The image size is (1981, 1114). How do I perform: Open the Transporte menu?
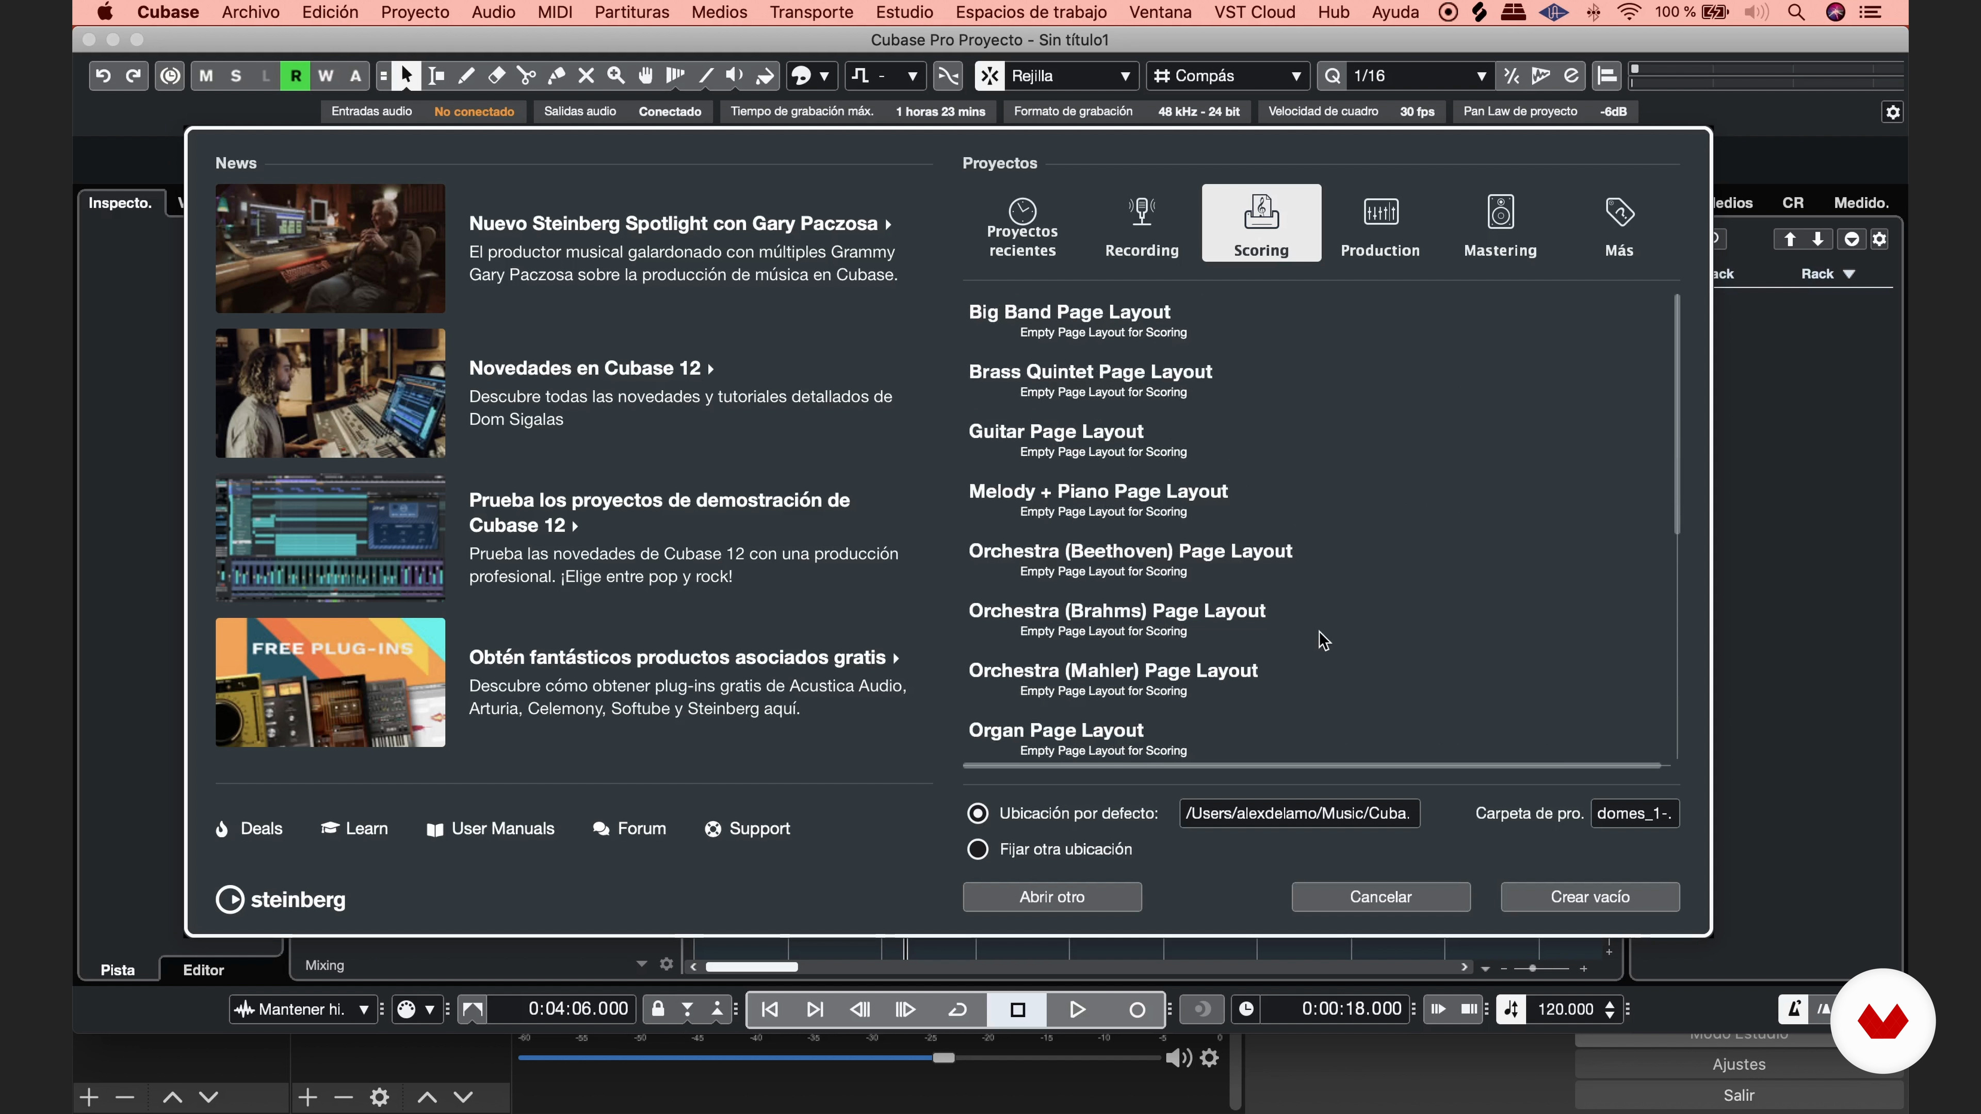[810, 12]
